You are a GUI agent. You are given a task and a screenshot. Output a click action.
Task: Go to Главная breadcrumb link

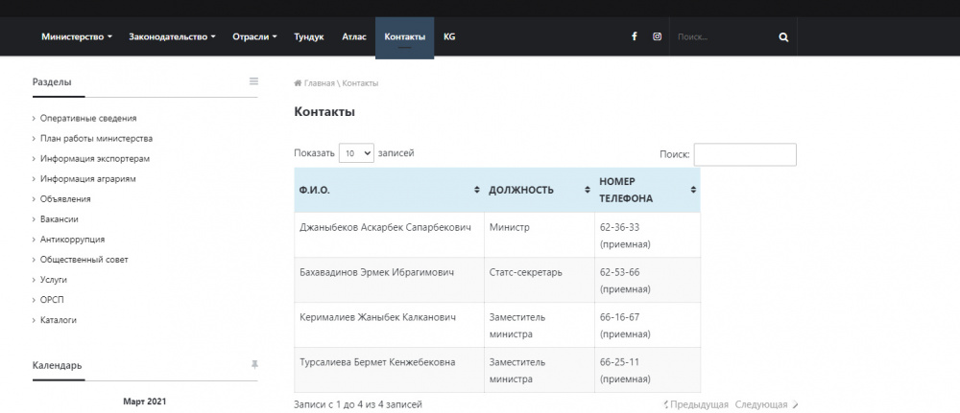(x=320, y=83)
